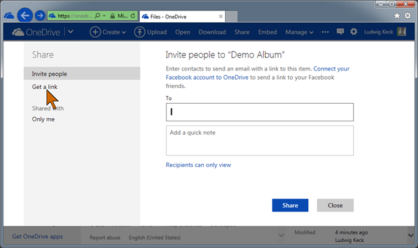This screenshot has width=418, height=248.
Task: Open OneDrive settings gear icon
Action: tap(354, 32)
